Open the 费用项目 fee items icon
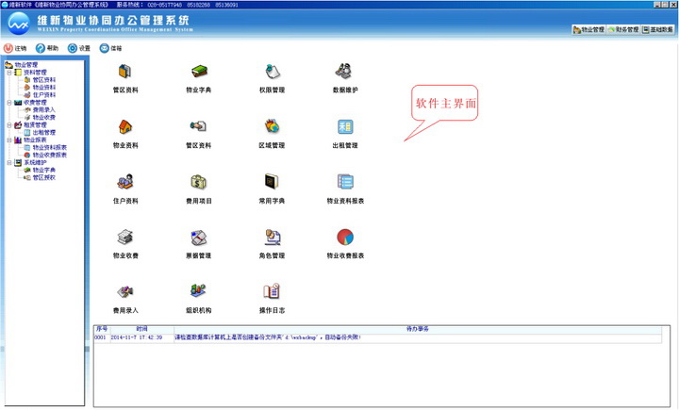 click(198, 182)
